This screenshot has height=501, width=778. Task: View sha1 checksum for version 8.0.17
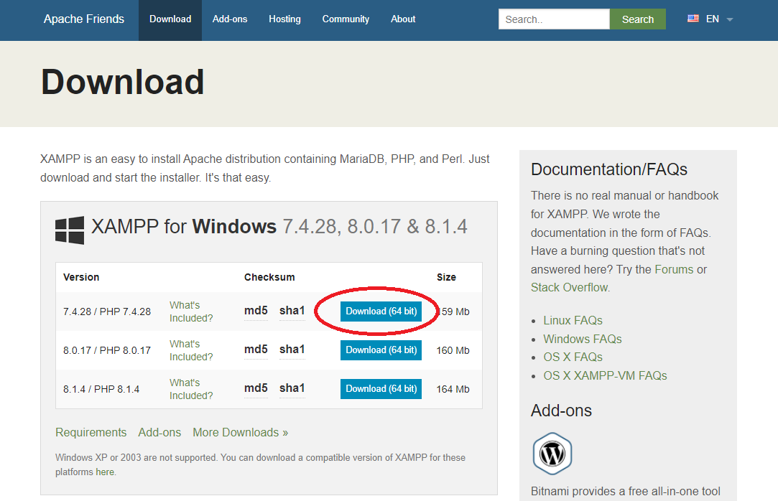[x=292, y=350]
